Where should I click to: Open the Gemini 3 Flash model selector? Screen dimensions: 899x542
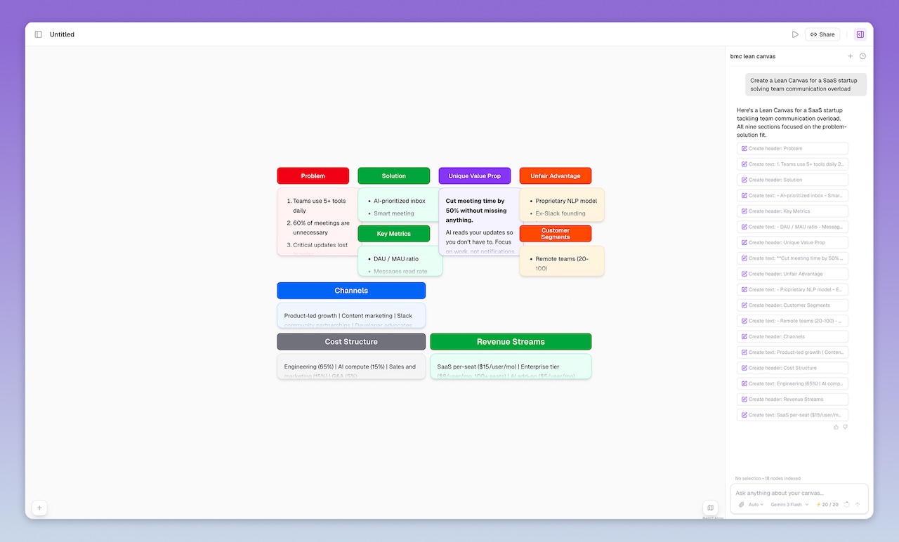788,504
